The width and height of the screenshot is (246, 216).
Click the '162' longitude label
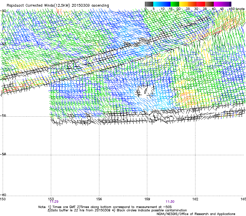195,199
